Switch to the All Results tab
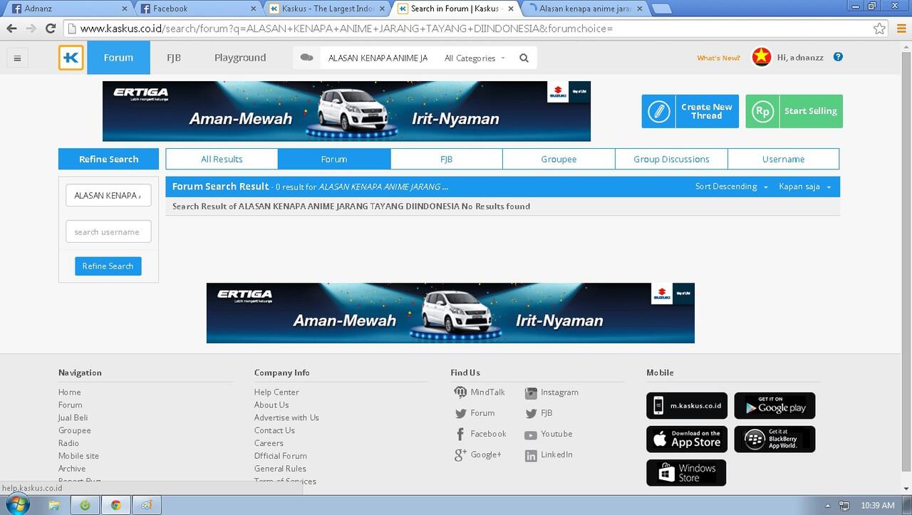The width and height of the screenshot is (912, 515). [222, 159]
